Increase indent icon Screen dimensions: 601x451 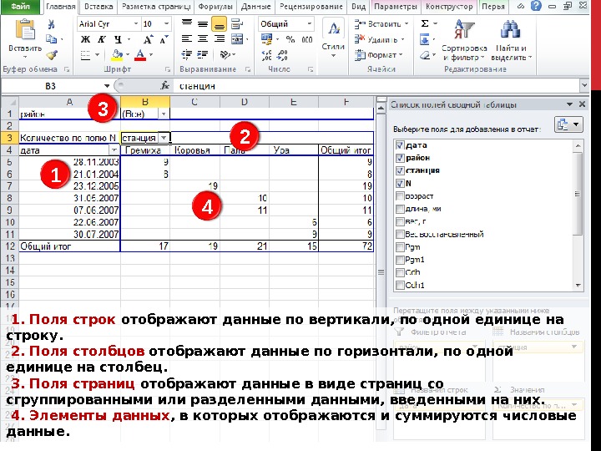coord(203,55)
